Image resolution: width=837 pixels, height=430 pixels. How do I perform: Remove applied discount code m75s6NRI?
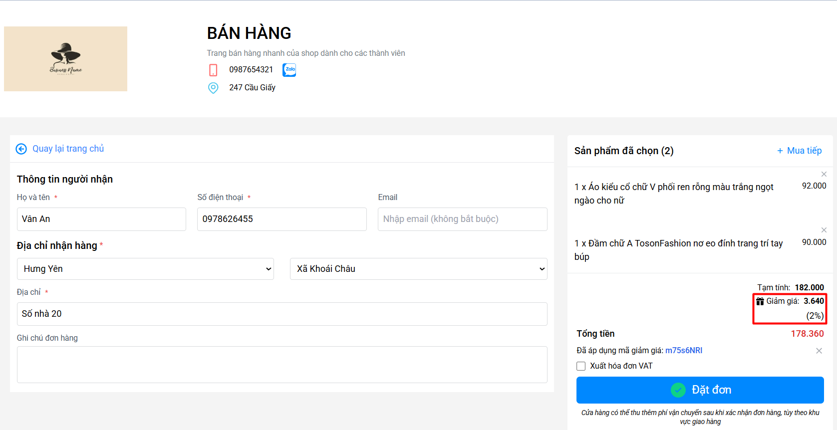pyautogui.click(x=819, y=351)
